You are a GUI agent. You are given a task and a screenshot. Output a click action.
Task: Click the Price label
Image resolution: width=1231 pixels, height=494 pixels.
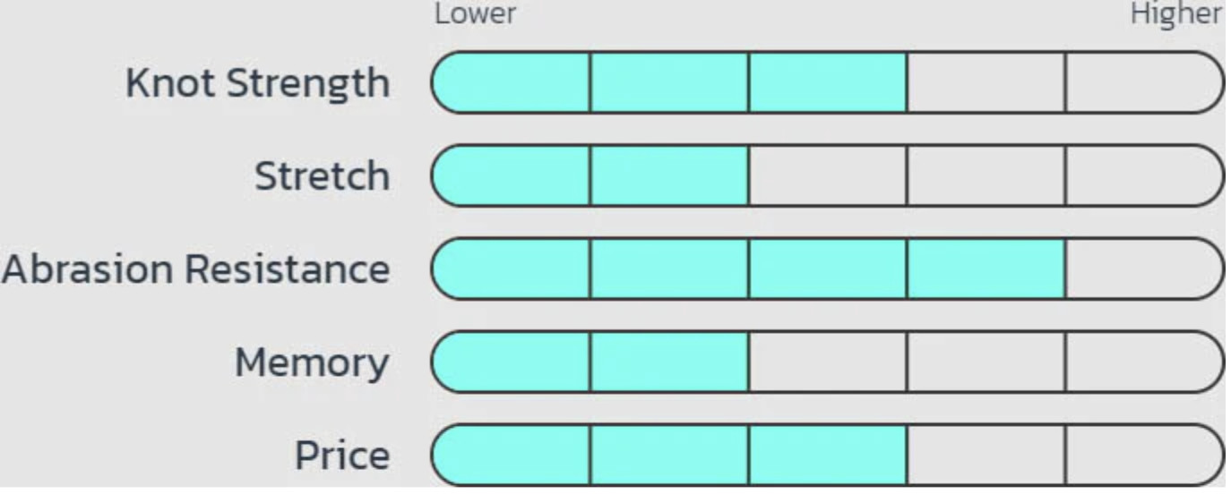[x=342, y=456]
